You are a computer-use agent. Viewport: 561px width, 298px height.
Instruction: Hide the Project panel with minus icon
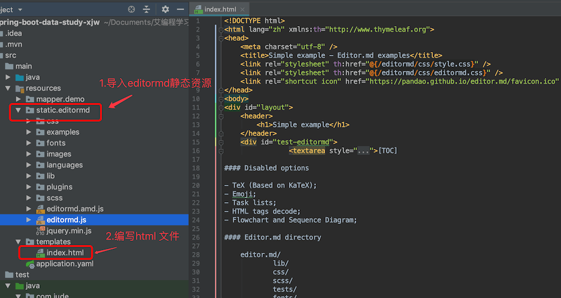(180, 9)
